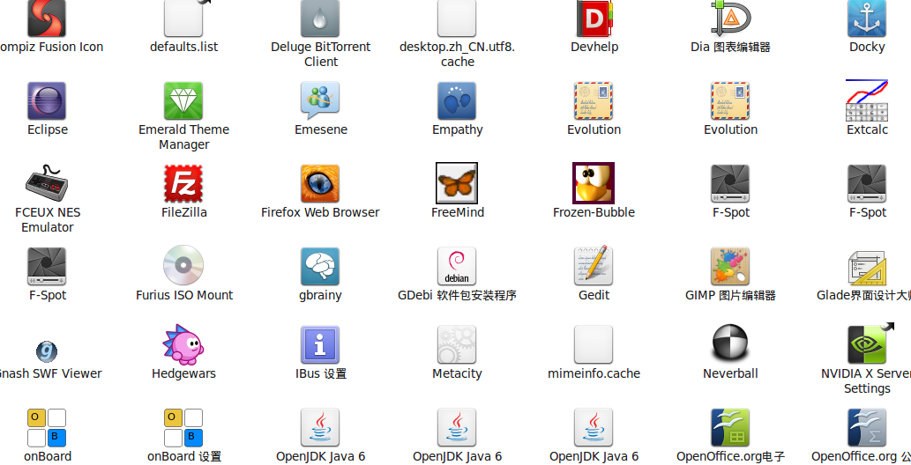
Task: Click the Dia diagram editor icon
Action: [730, 18]
